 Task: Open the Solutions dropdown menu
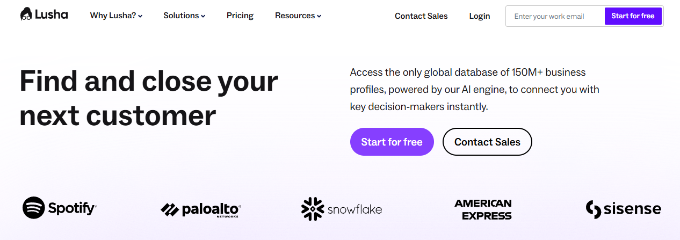point(184,16)
